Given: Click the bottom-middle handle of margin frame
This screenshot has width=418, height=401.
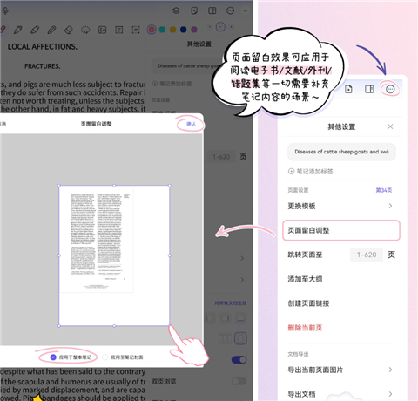Looking at the screenshot, I should tap(114, 326).
